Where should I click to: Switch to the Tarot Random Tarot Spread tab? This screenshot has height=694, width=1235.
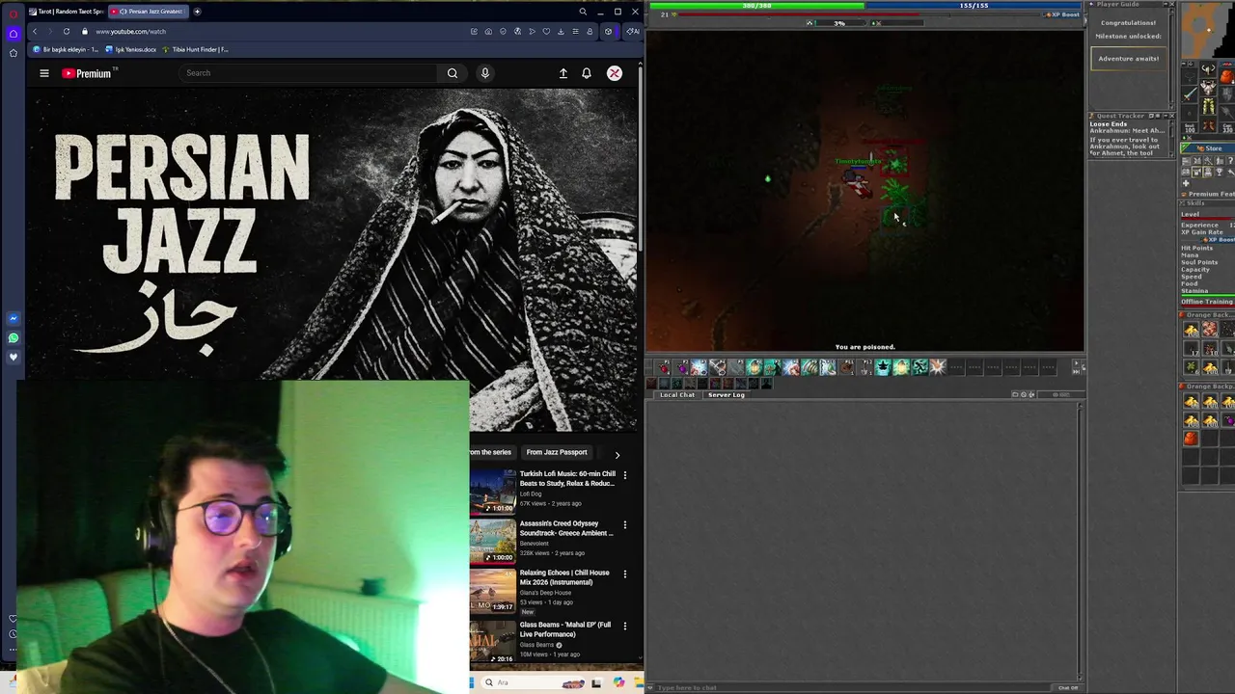66,12
